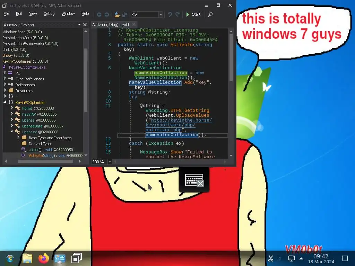This screenshot has height=266, width=355.
Task: Select PresentationCore (5.0.0.0) assembly
Action: point(25,38)
